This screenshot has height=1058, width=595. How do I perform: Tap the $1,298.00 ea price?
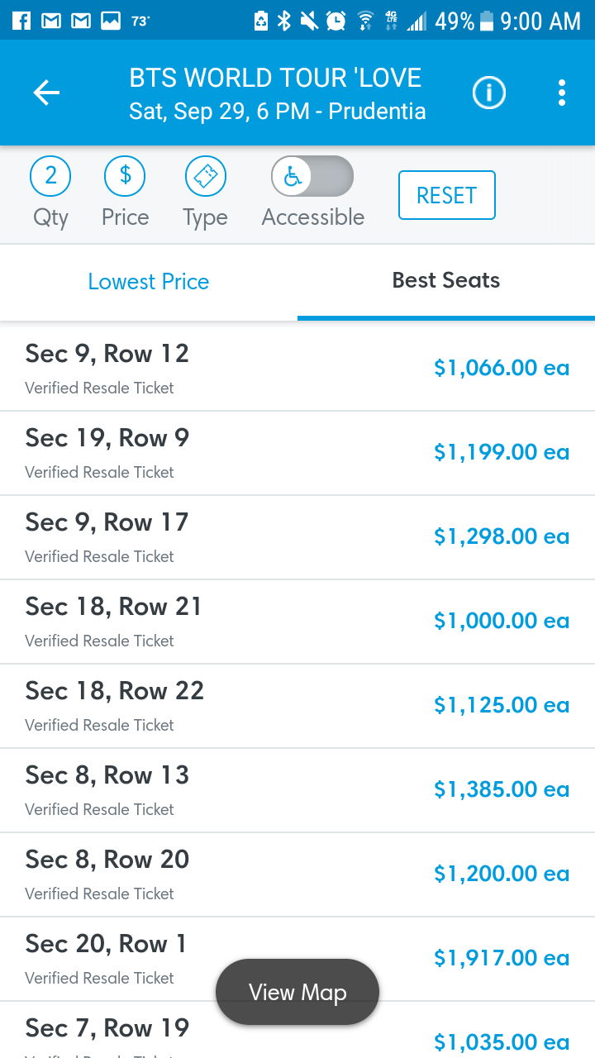coord(501,536)
